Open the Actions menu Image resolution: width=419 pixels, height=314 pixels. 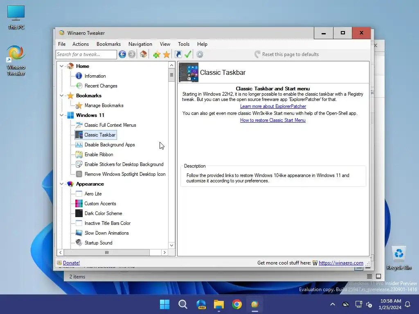pos(81,44)
